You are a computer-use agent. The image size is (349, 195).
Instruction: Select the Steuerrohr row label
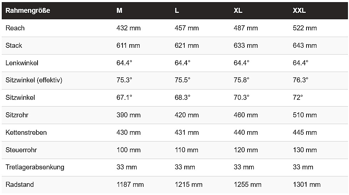(21, 150)
